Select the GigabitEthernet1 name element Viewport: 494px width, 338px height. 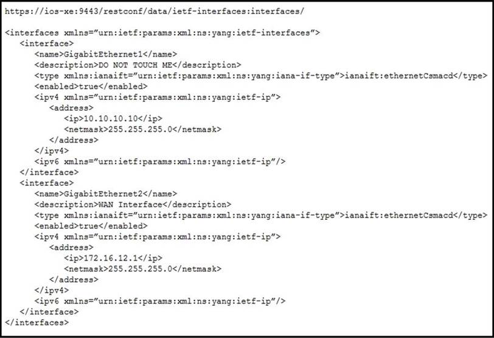pyautogui.click(x=105, y=54)
